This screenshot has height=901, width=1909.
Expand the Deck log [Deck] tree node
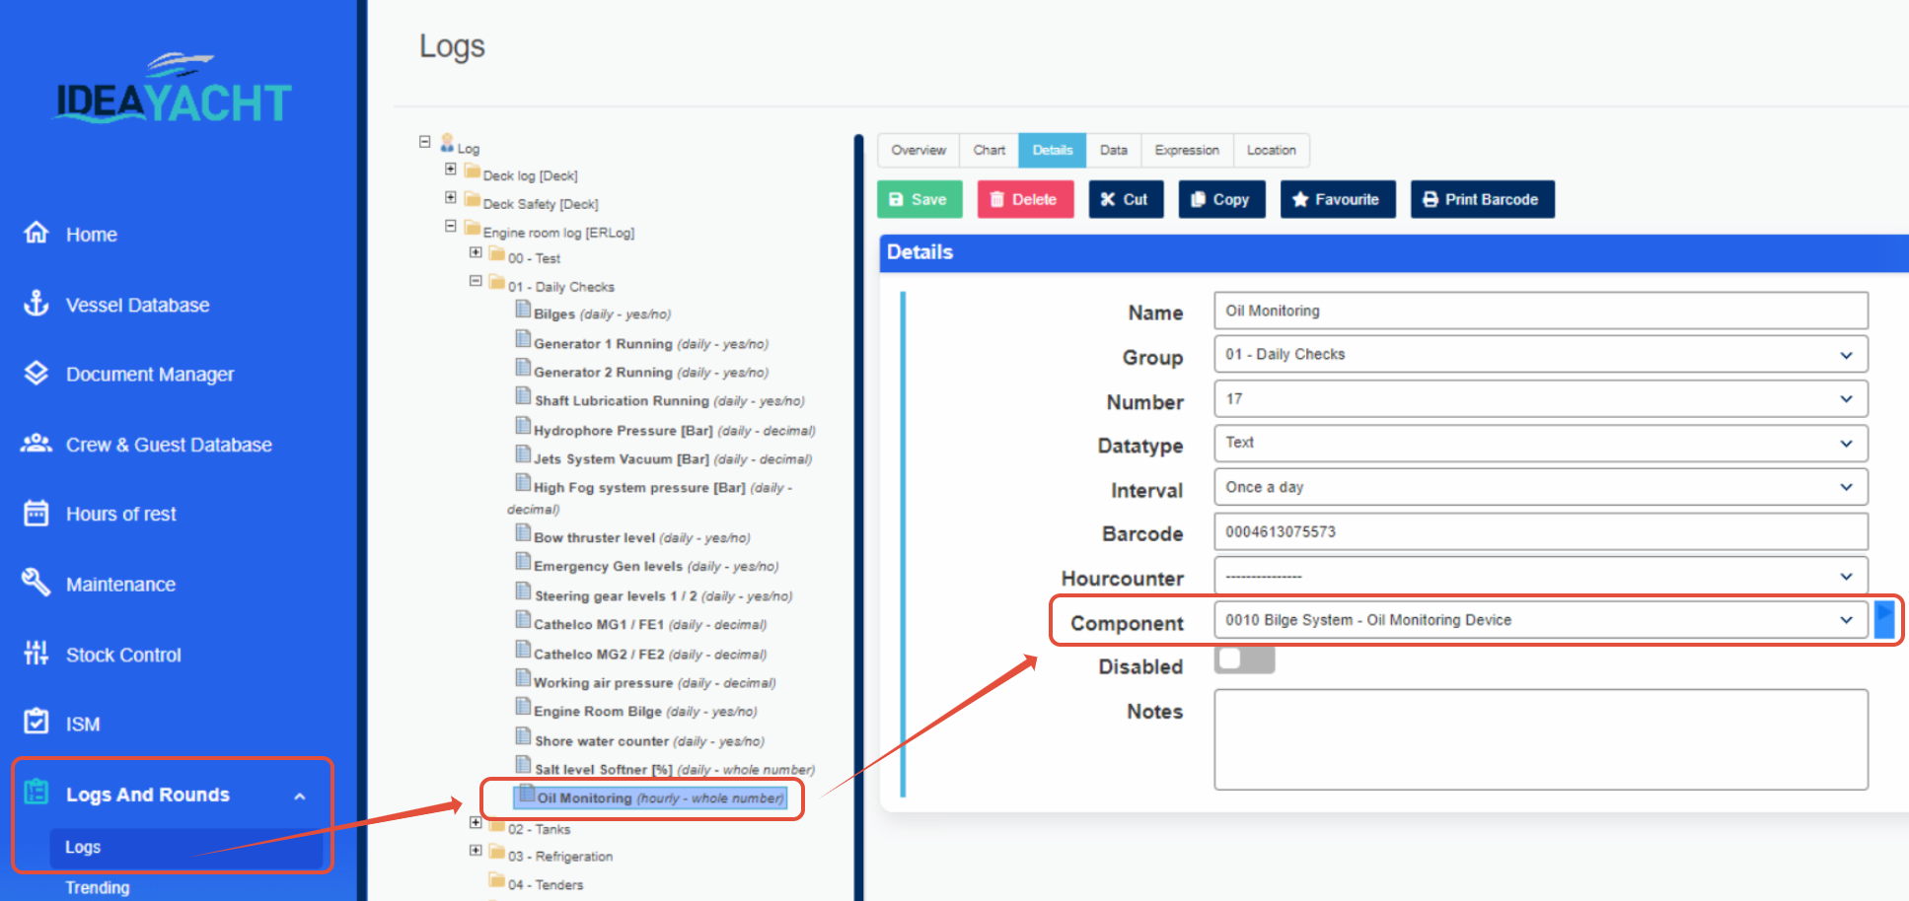451,169
